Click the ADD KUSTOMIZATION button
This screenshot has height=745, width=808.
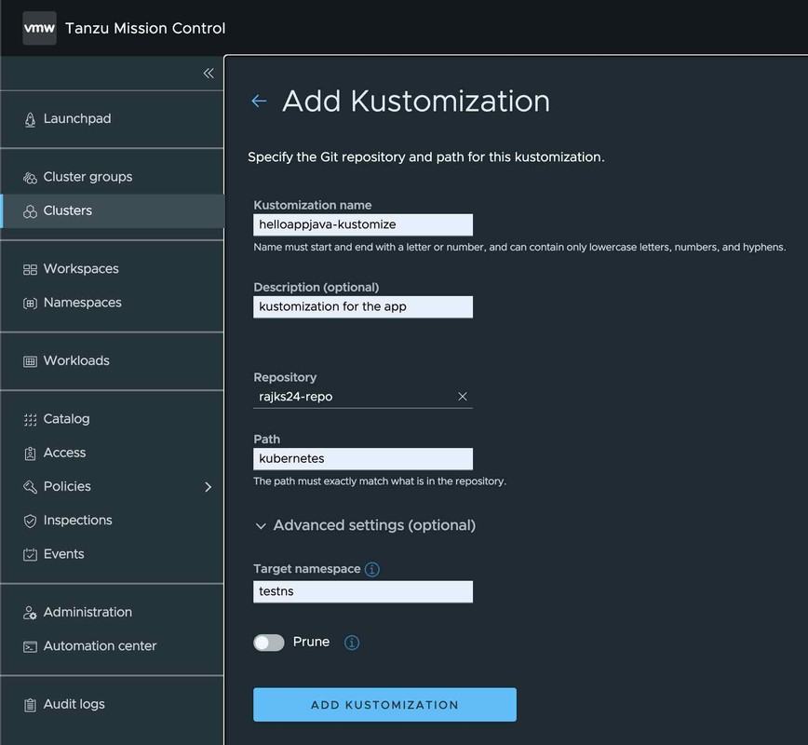pos(384,705)
